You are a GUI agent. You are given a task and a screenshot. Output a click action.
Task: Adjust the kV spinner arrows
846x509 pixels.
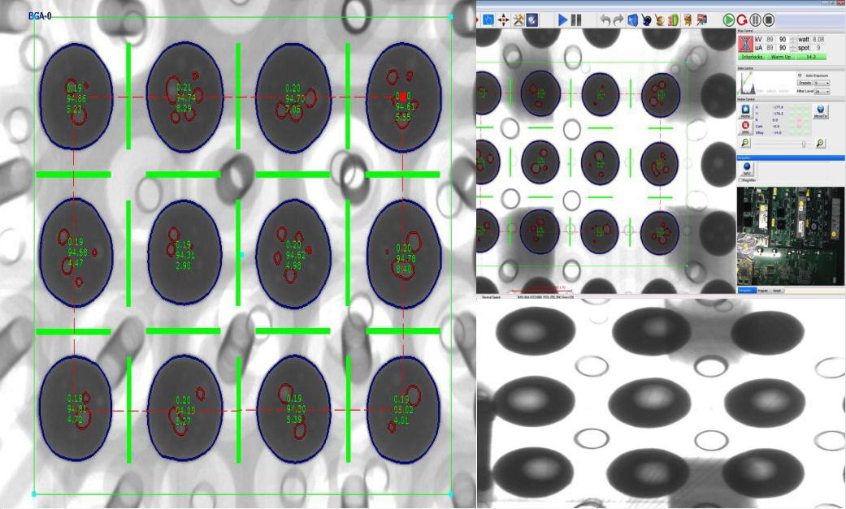point(792,39)
